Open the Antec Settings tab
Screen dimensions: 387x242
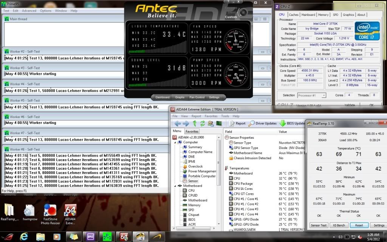(214, 97)
